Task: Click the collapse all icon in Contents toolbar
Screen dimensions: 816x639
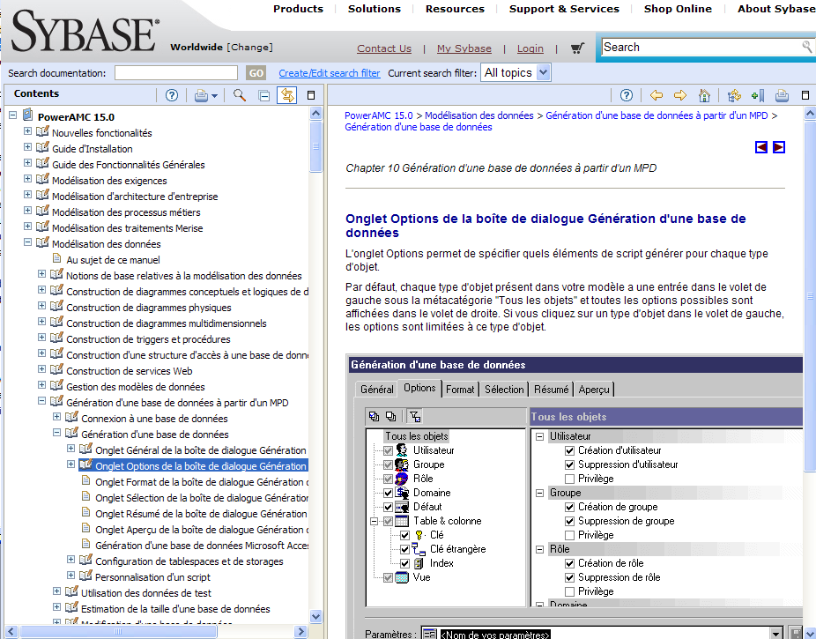Action: tap(263, 95)
